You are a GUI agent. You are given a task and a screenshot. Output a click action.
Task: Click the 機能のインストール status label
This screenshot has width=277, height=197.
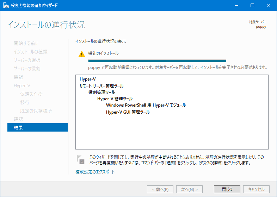[103, 53]
